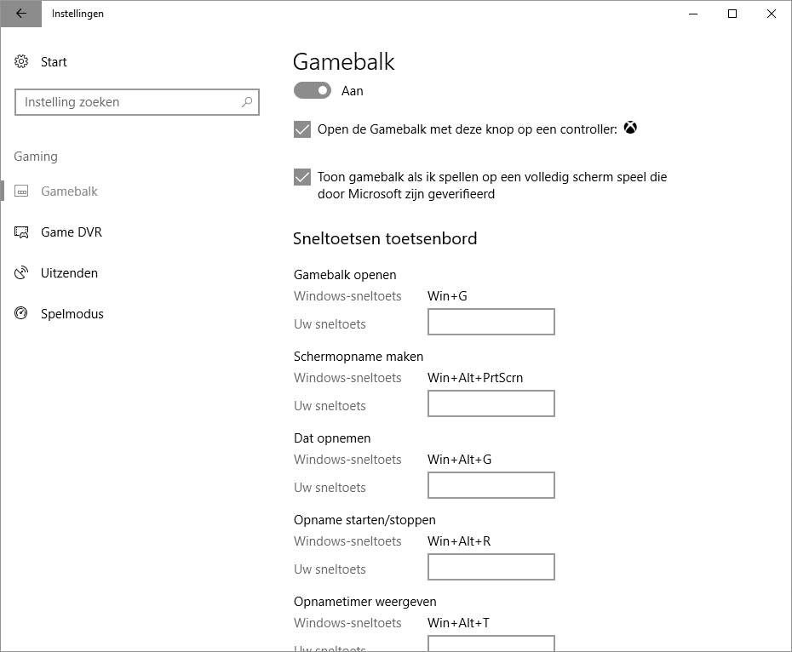The image size is (792, 652).
Task: Click the Spelmodus gauge icon
Action: (22, 314)
